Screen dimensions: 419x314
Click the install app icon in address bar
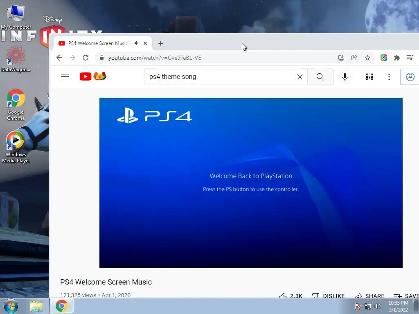[341, 58]
